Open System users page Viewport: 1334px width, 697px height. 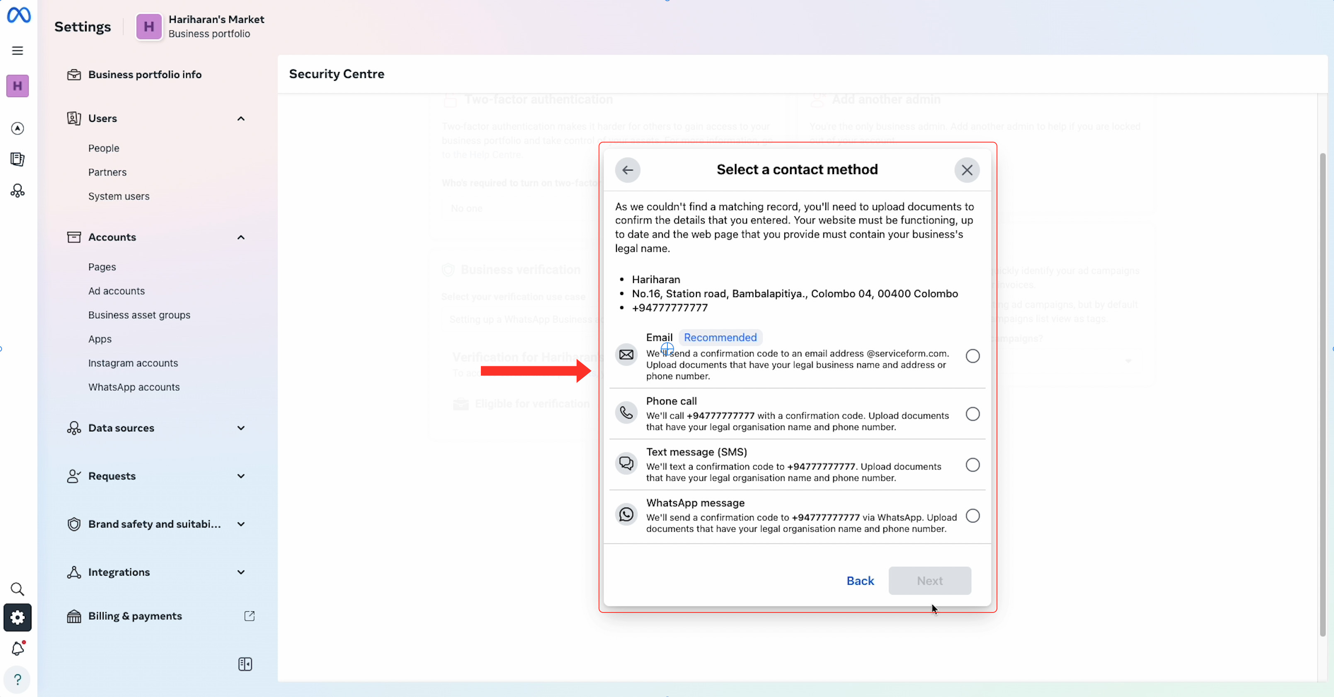click(x=119, y=196)
